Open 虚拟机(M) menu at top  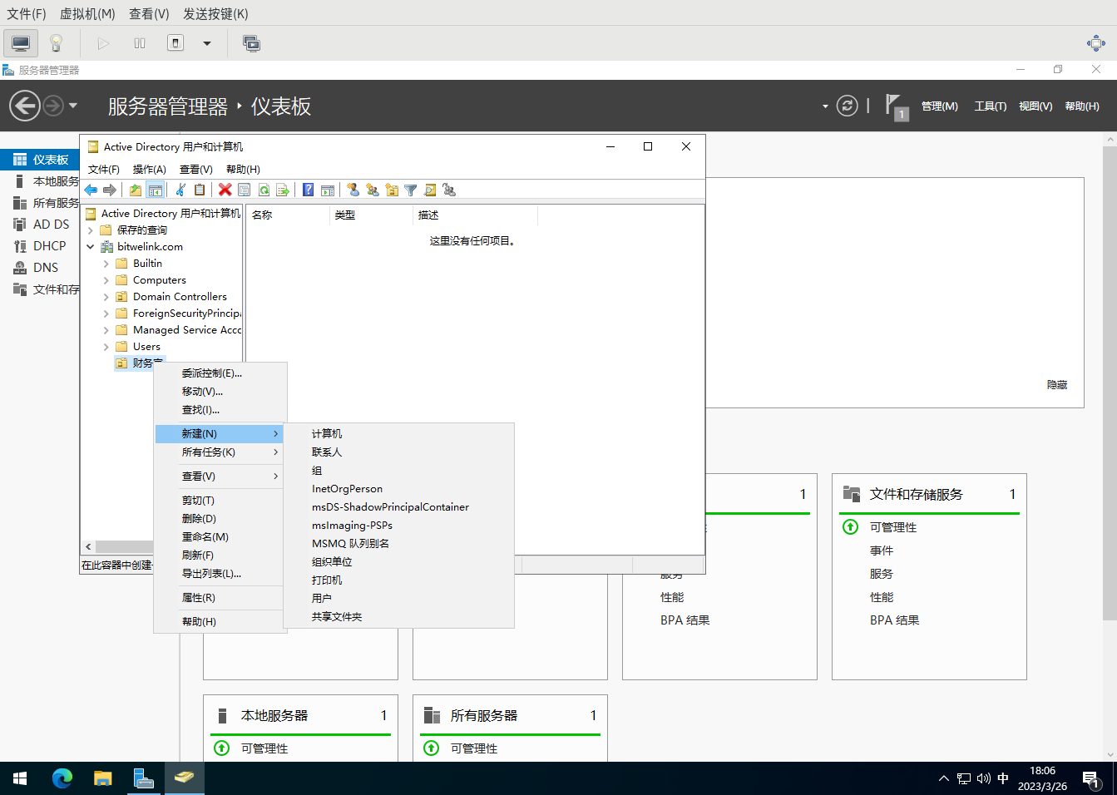87,14
